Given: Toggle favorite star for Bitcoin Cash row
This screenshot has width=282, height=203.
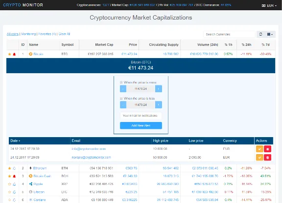Looking at the screenshot, I should pos(9,176).
